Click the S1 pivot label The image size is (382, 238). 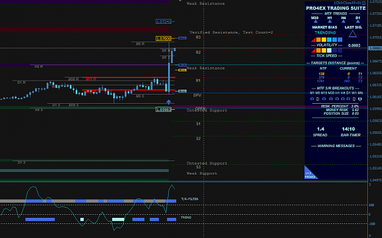[198, 124]
